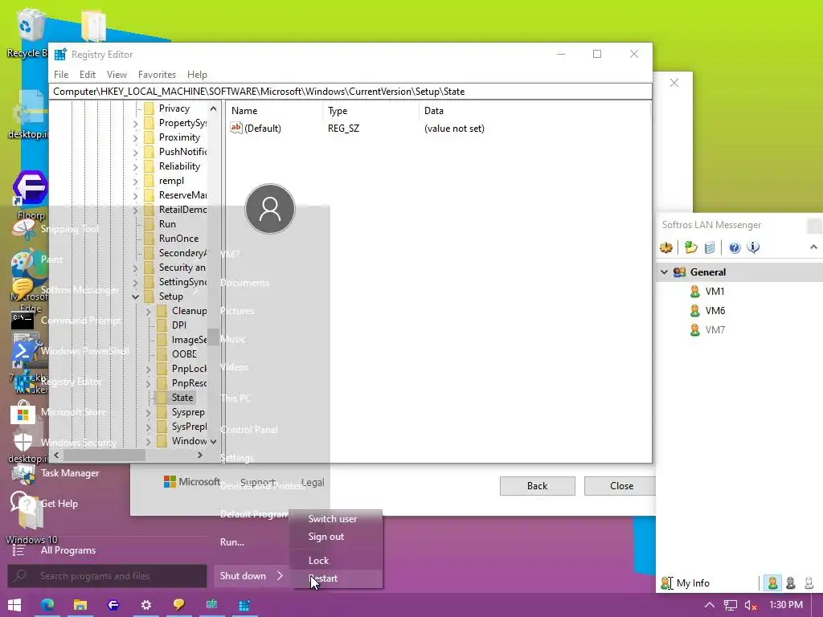The width and height of the screenshot is (823, 617).
Task: Select the State registry key
Action: pos(182,398)
